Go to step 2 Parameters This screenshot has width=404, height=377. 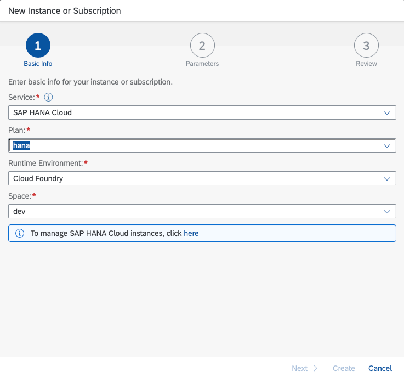[202, 46]
